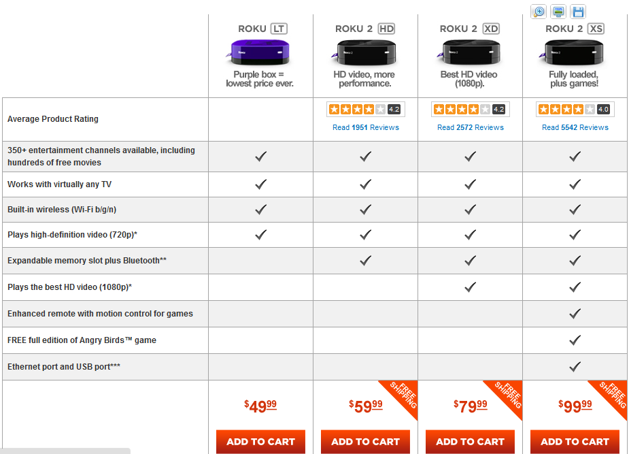
Task: Click the Roku 2 HD star rating
Action: (x=365, y=109)
